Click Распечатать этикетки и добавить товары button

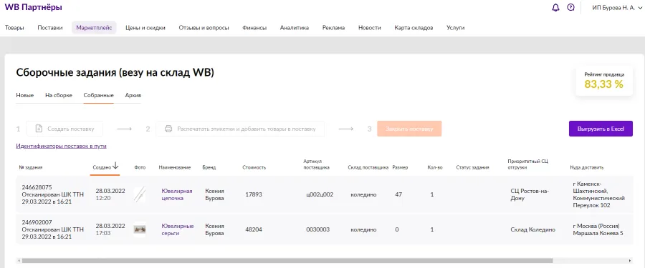click(240, 129)
